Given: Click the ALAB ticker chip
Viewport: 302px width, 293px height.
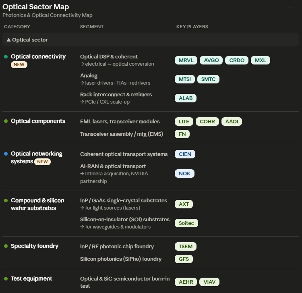Looking at the screenshot, I should pos(186,98).
